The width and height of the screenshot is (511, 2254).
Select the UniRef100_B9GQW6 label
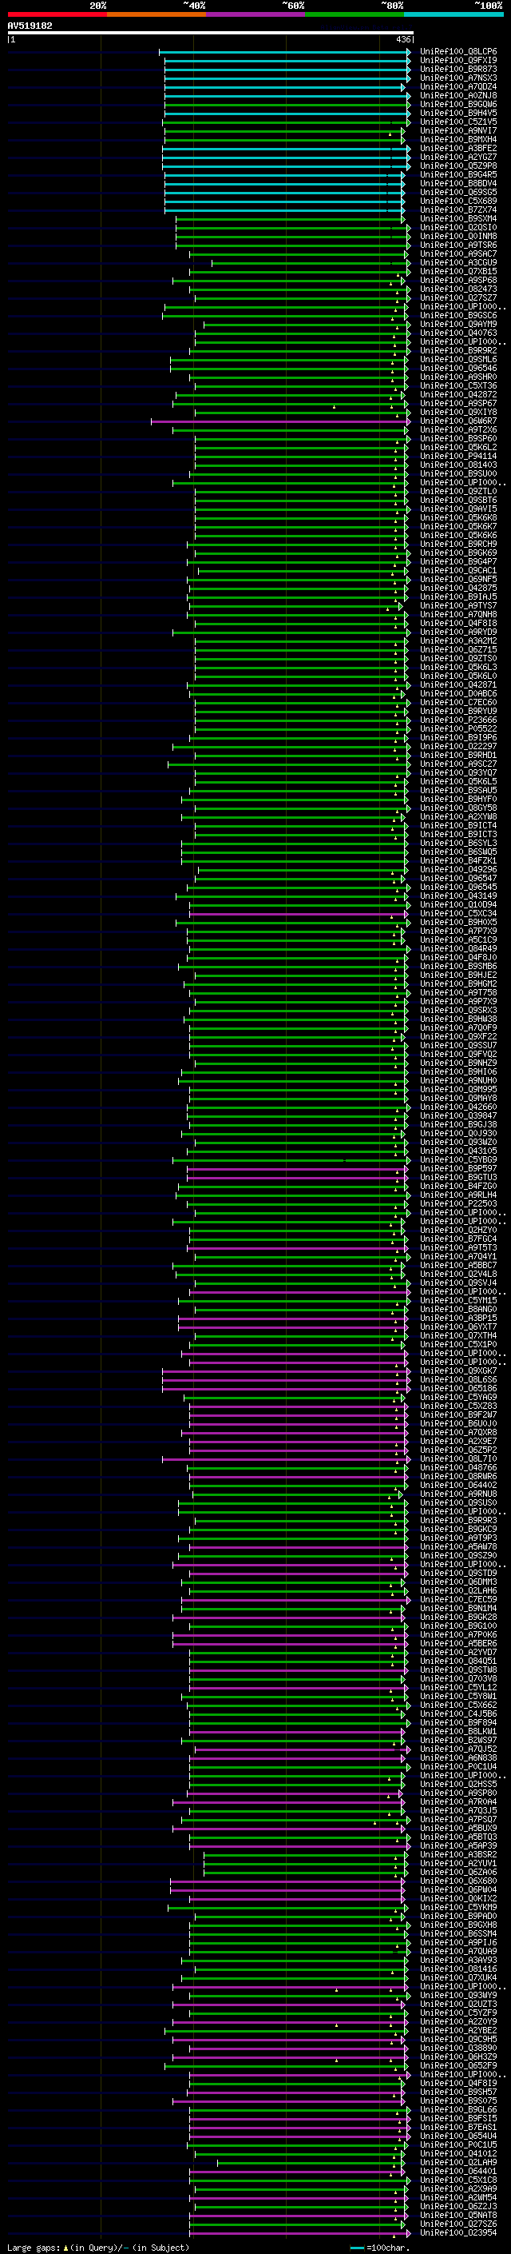458,104
